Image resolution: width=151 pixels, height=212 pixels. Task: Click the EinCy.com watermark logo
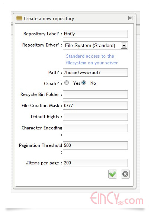tap(116, 198)
